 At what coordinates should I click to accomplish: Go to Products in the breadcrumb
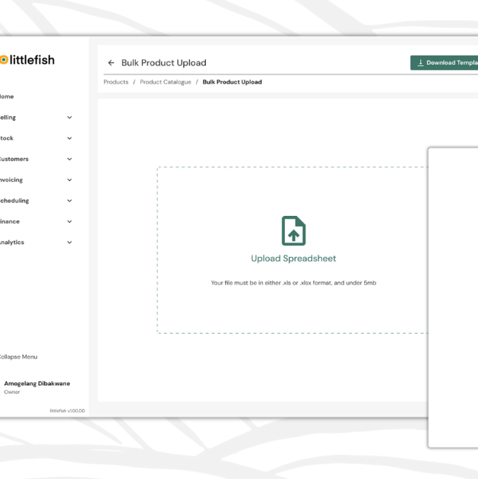coord(116,82)
